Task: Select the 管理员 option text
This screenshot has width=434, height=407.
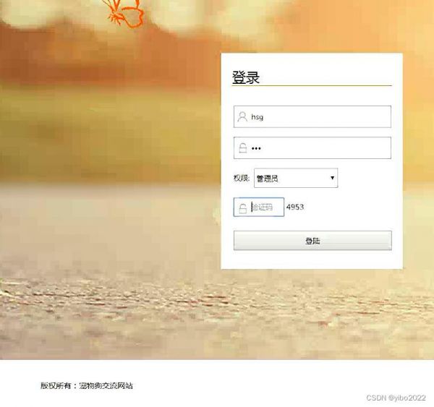Action: 267,179
